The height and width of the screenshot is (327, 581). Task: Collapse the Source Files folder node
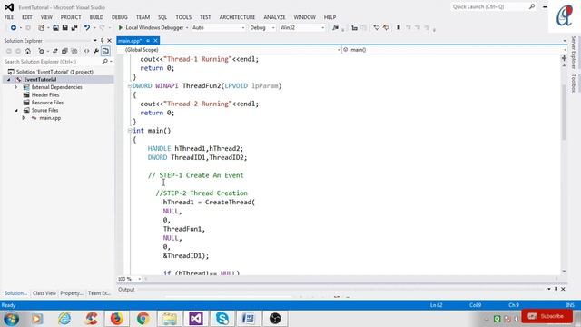[16, 111]
